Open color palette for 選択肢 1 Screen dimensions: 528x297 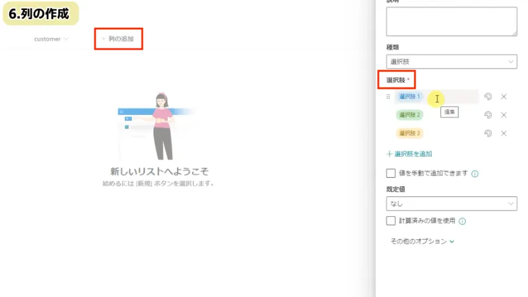click(488, 97)
